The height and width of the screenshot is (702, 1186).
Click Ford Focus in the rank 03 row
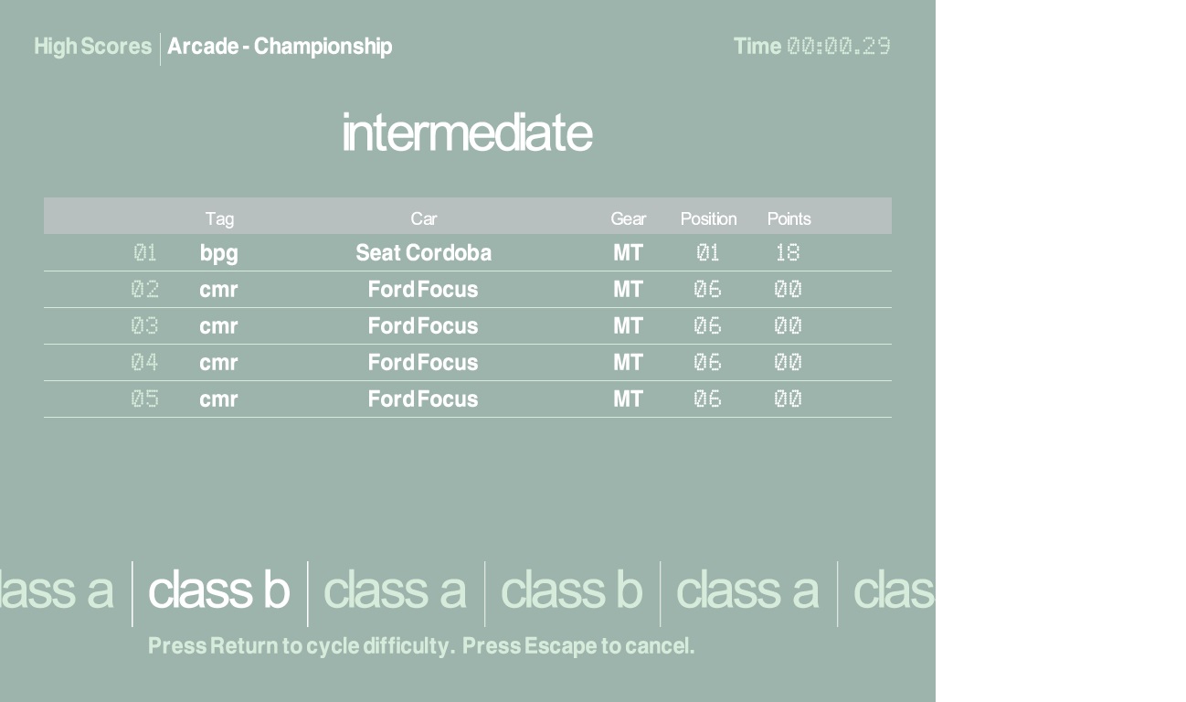pos(423,326)
